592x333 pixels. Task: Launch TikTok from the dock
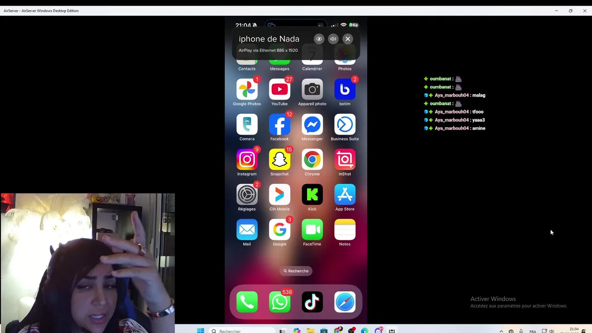pos(312,302)
